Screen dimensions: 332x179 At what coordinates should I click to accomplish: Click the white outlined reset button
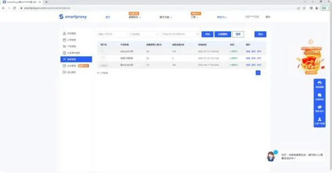[x=238, y=34]
